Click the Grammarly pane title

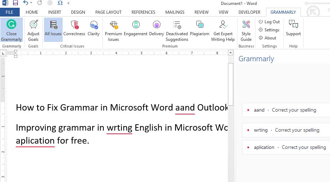(256, 58)
